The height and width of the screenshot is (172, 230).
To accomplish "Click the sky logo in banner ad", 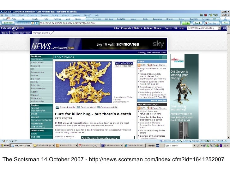I will pos(158,44).
